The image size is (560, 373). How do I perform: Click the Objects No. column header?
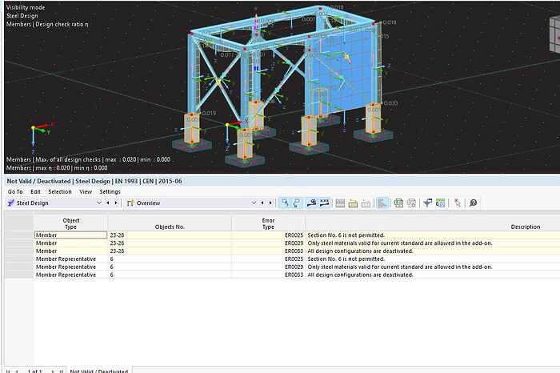170,223
